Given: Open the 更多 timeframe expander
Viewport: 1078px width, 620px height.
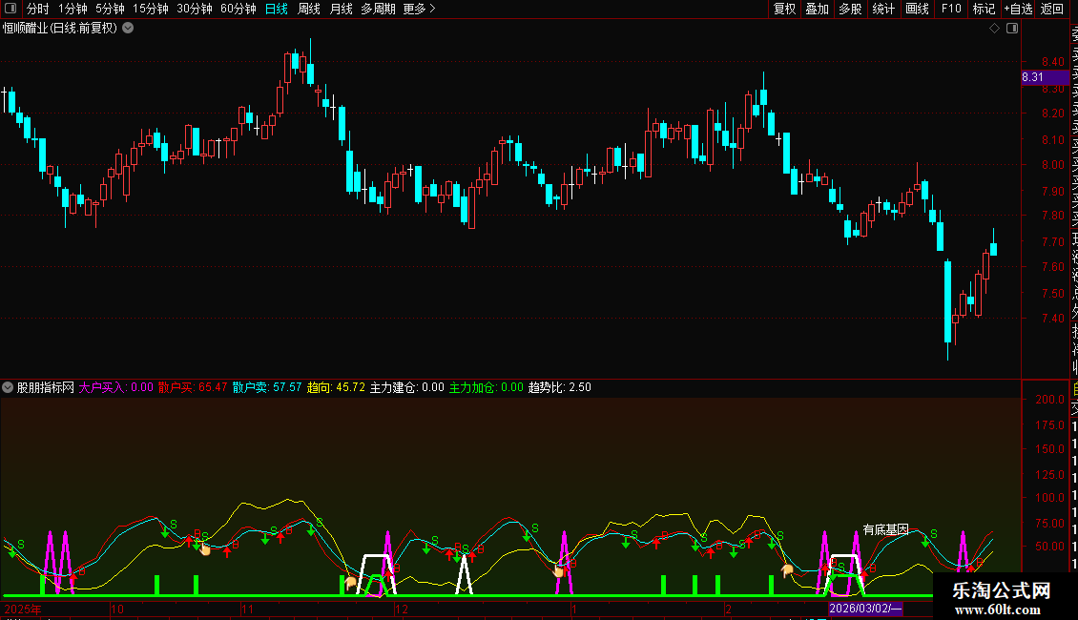Looking at the screenshot, I should [419, 9].
